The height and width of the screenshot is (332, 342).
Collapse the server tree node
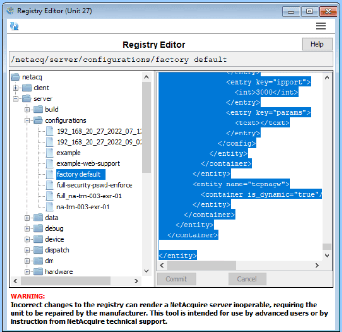click(x=16, y=99)
